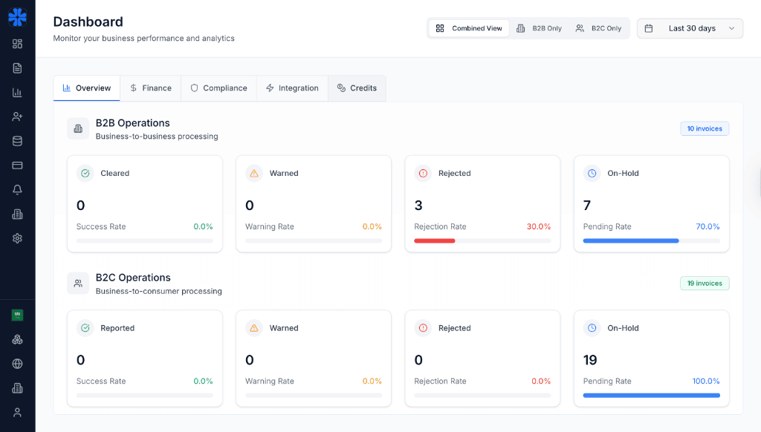This screenshot has height=432, width=761.
Task: Switch to the Finance tab
Action: 151,88
